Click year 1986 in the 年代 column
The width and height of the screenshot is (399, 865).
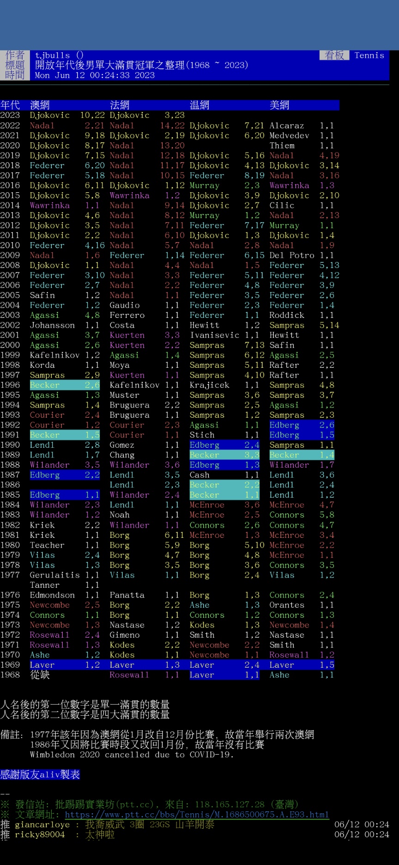(10, 485)
